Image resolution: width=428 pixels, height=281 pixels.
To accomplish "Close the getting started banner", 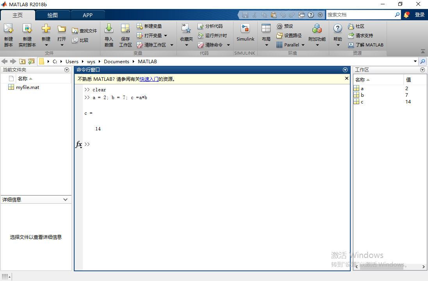I will coord(347,78).
